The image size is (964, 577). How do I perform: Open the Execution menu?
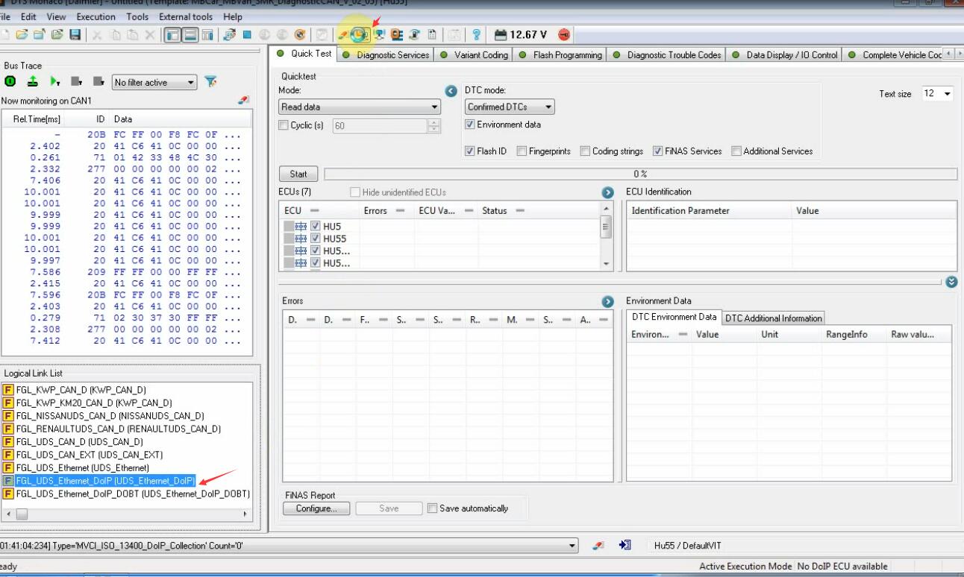pos(96,16)
